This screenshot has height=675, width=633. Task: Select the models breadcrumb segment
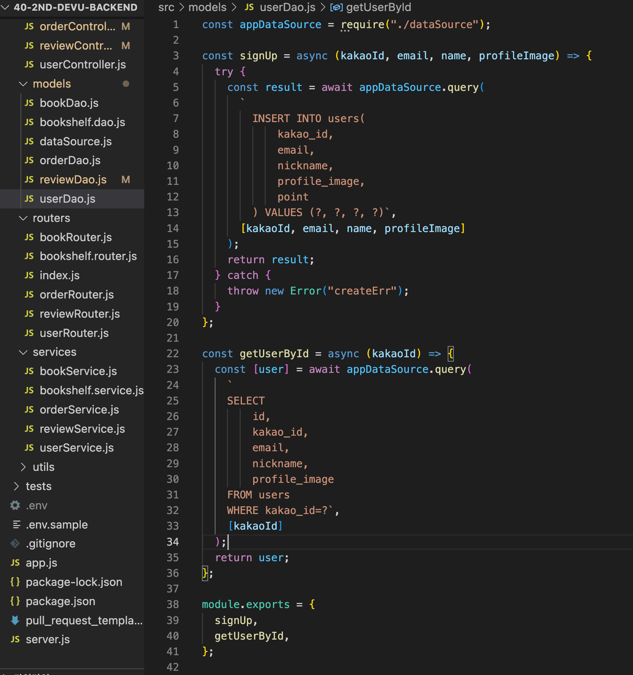point(207,7)
